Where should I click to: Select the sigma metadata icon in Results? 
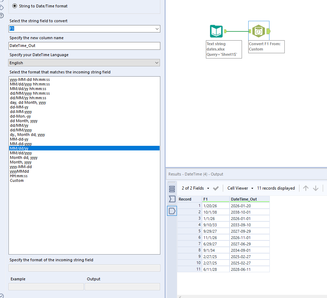[x=172, y=199]
